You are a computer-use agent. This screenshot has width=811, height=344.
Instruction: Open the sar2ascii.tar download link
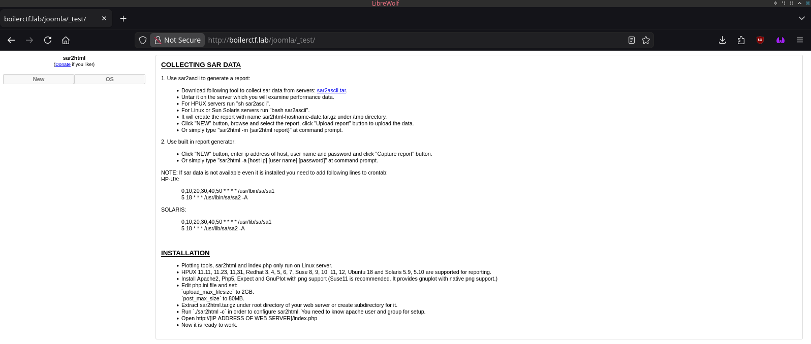coord(331,90)
